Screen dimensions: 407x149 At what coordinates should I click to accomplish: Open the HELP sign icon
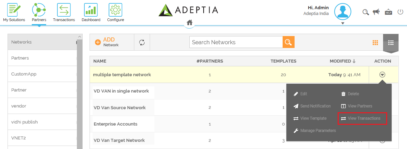click(388, 12)
